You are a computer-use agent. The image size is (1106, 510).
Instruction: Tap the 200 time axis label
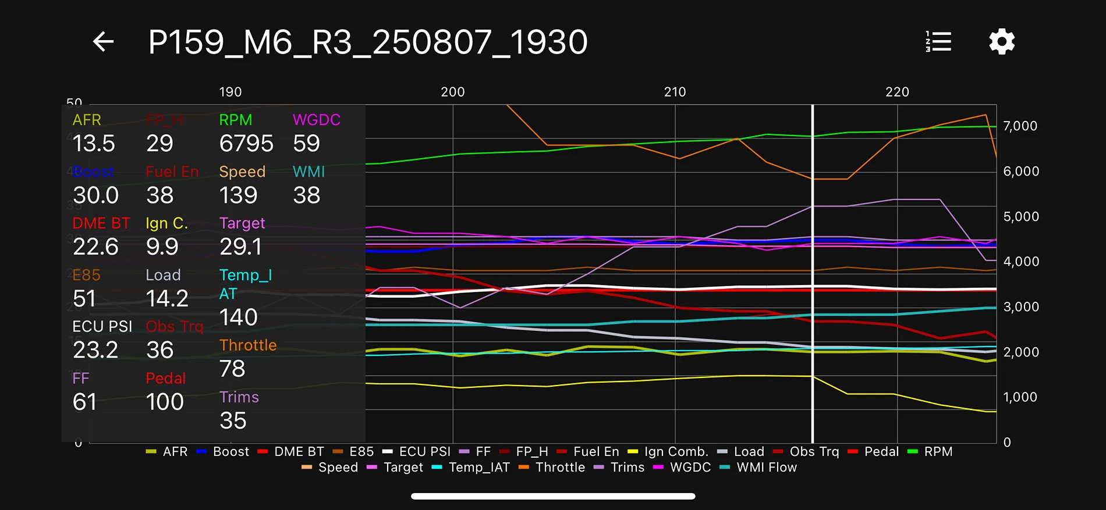click(453, 92)
